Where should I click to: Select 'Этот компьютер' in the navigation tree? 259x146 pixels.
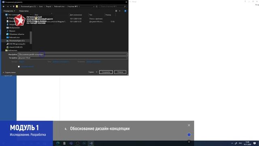tap(13, 15)
